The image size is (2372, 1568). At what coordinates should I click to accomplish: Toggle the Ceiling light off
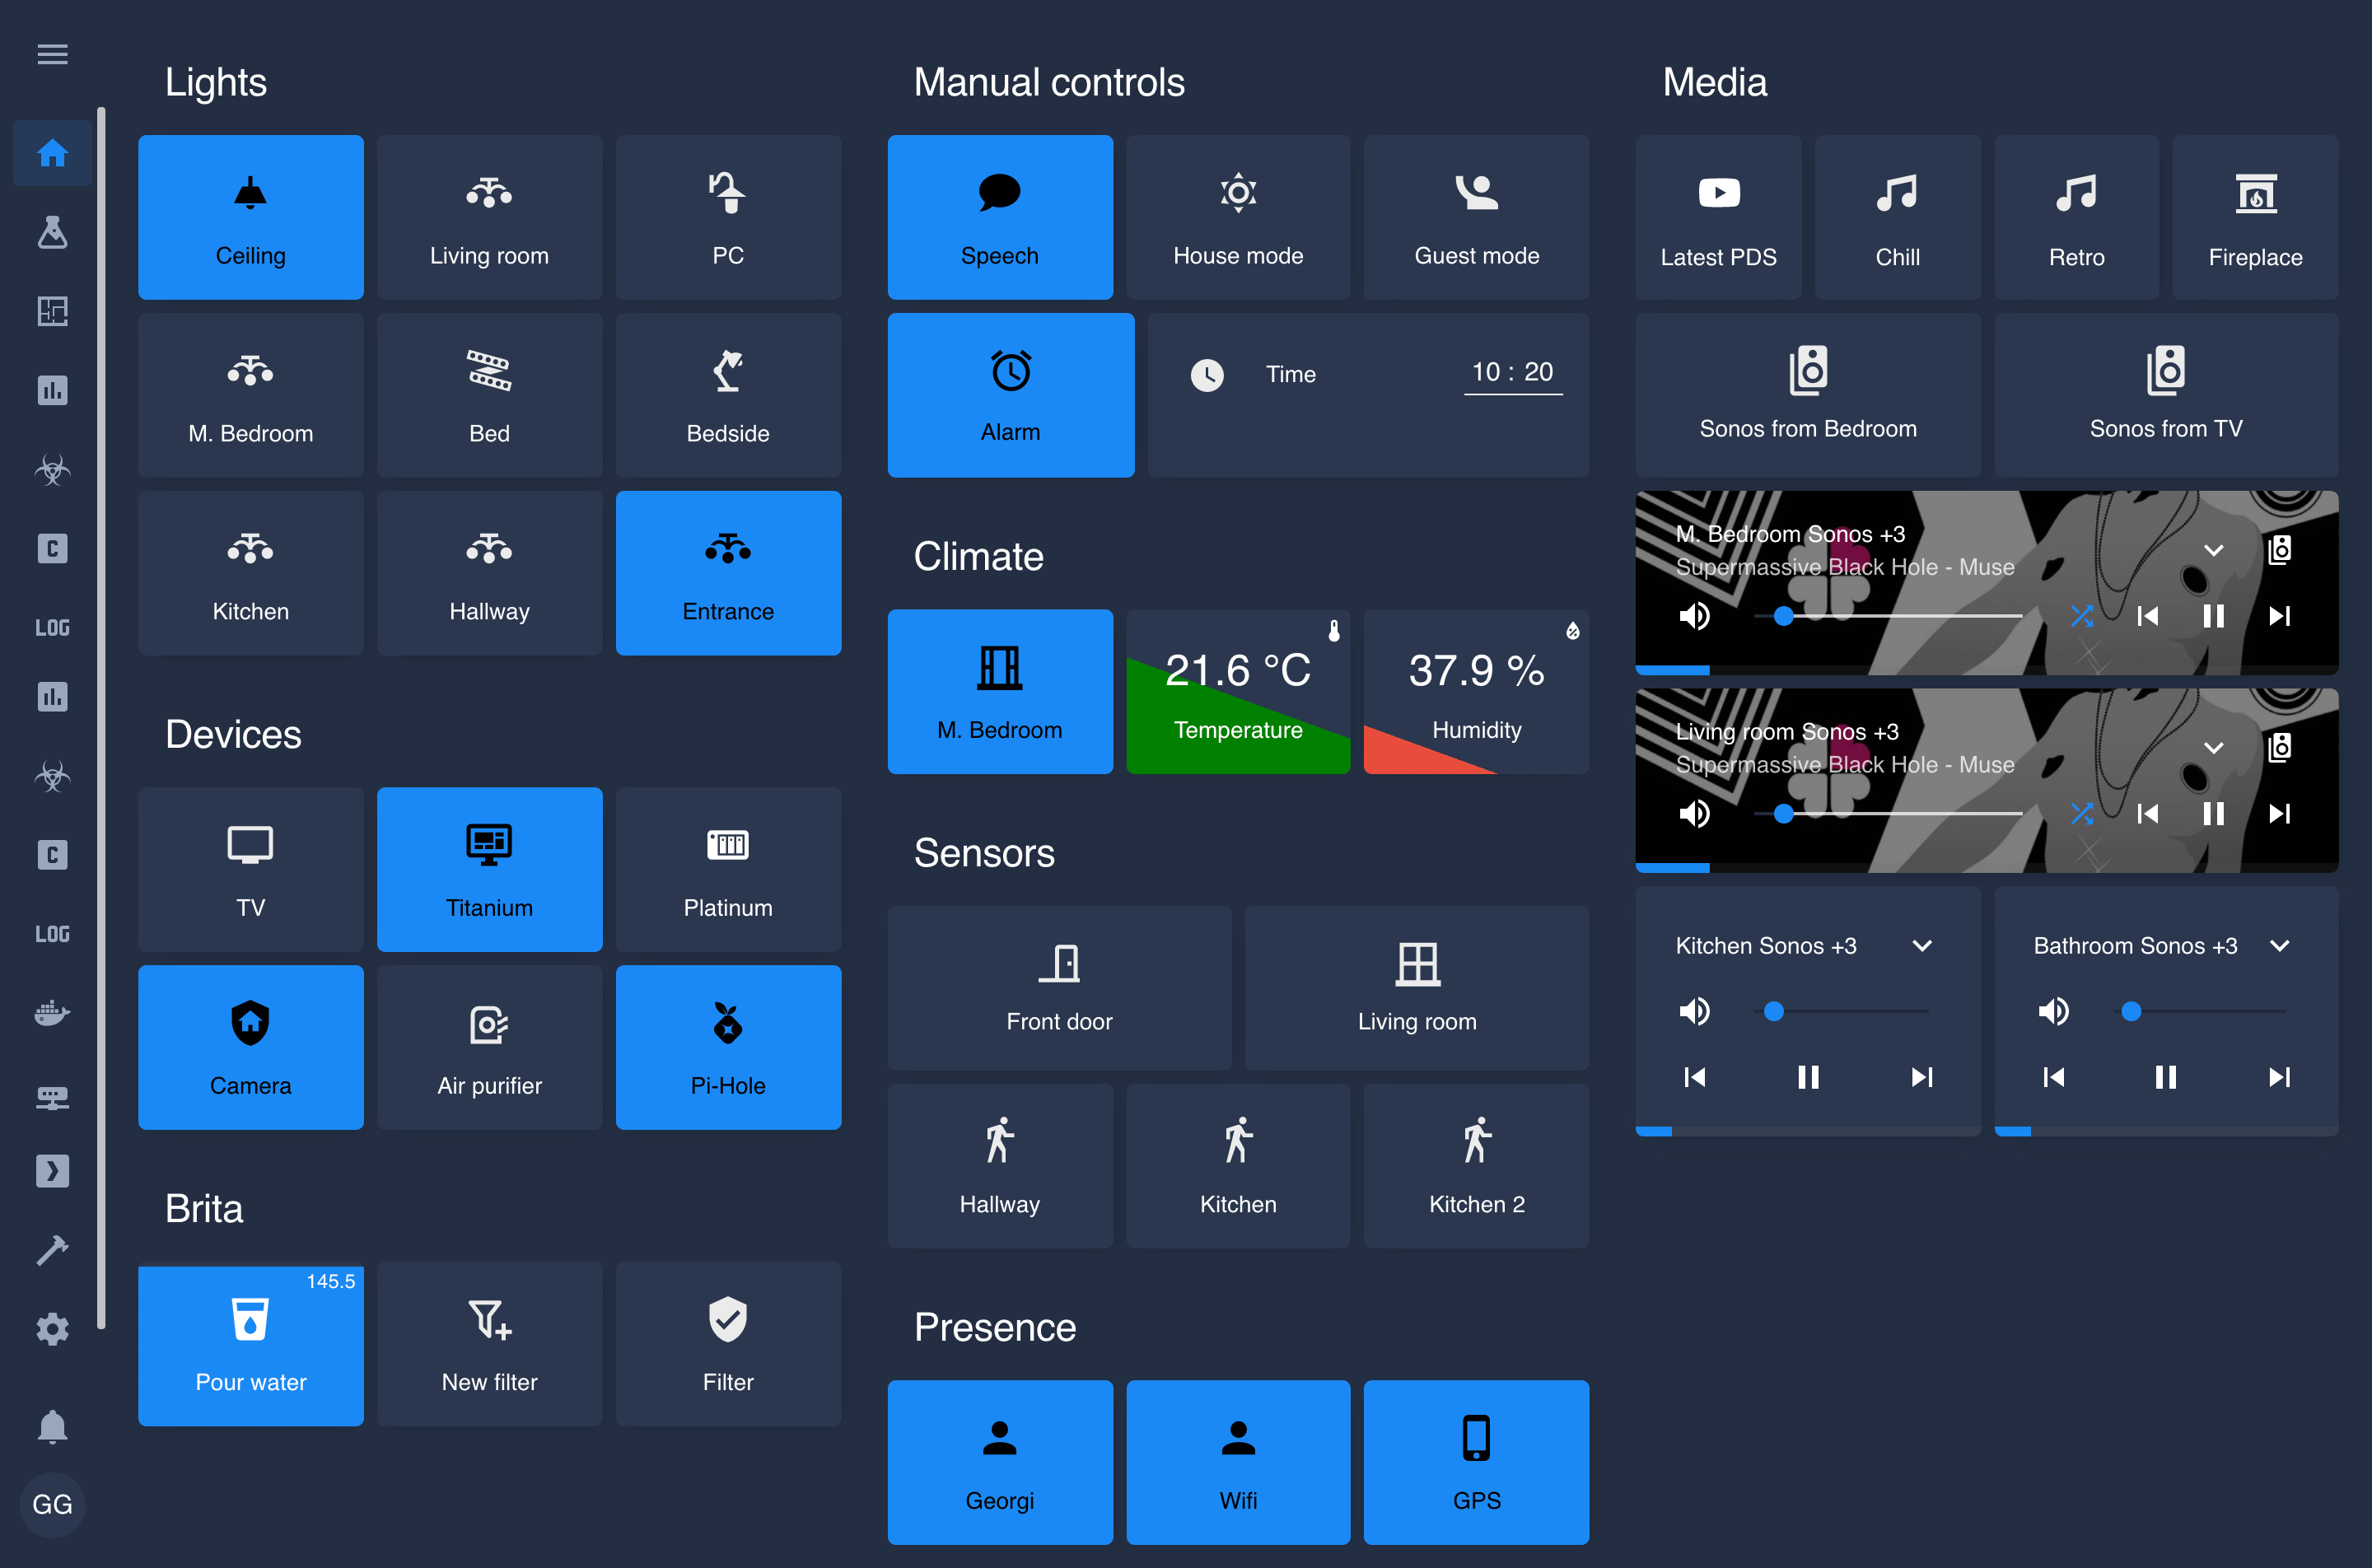click(250, 217)
